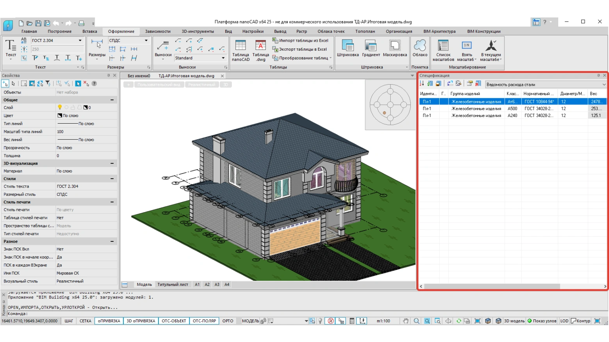Open the Ведомость расхода стали dropdown
The image size is (609, 342).
tap(546, 85)
